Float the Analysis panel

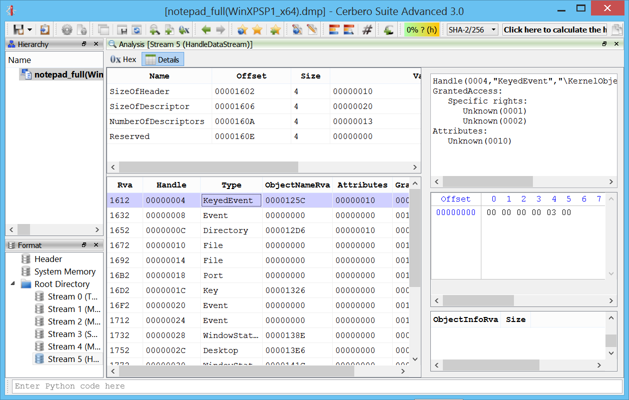click(604, 44)
